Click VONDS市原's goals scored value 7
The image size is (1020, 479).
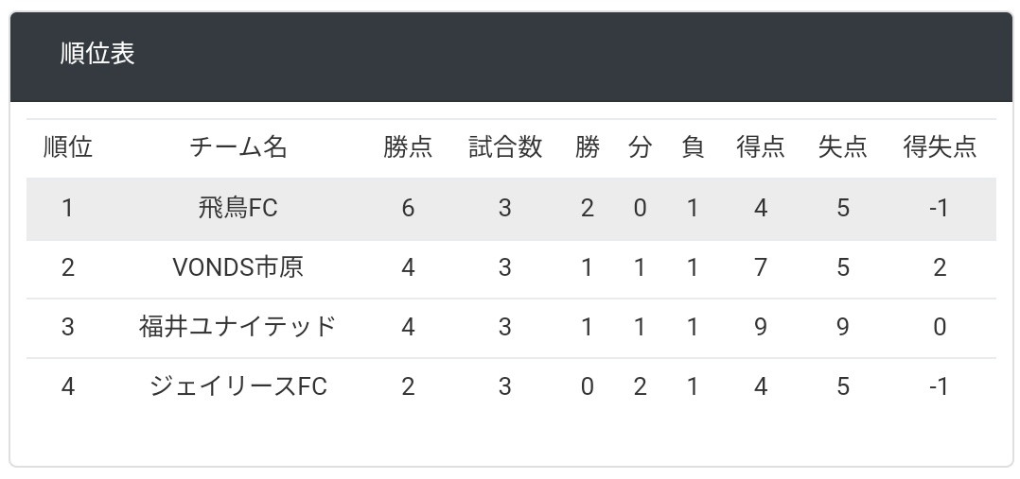[761, 267]
